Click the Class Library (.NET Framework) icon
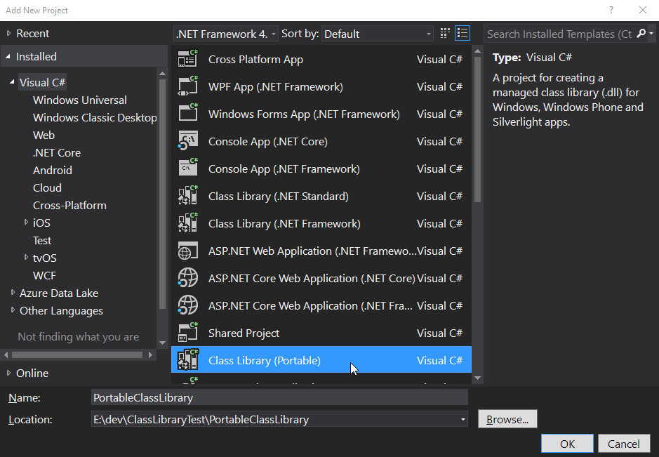Screen dimensions: 659x457 coord(188,223)
